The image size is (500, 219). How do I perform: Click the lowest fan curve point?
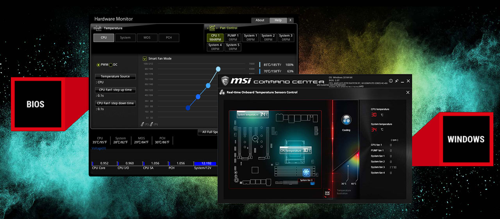[x=188, y=108]
